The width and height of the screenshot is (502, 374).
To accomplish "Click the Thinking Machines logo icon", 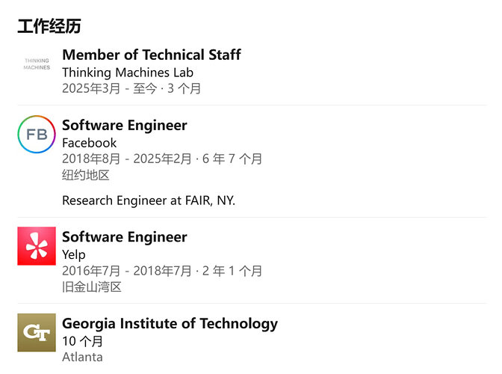I will pyautogui.click(x=37, y=64).
